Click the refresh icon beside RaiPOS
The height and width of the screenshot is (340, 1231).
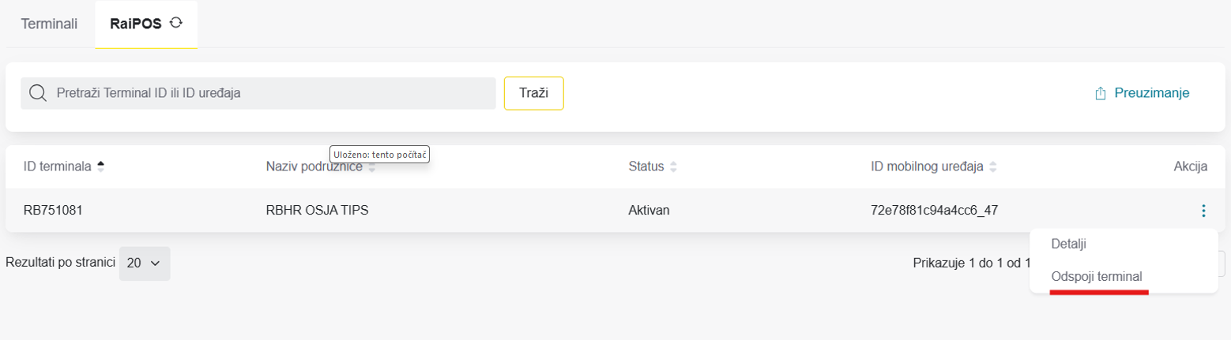tap(176, 23)
